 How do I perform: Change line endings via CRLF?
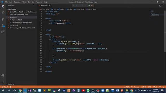point(149,87)
